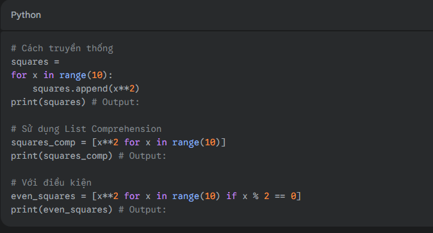Screen dimensions: 433x233
Task: Click the "for" keyword starting the loop line
Action: coord(19,75)
